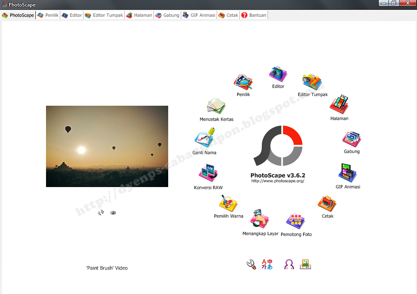Open the Cetak printer icon in circle

(327, 204)
